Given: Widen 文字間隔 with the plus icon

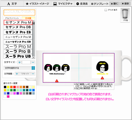Looking at the screenshot, I should coord(17,74).
